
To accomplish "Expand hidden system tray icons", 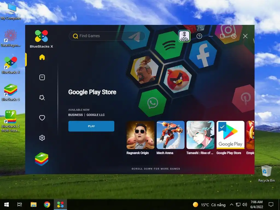I will (231, 205).
